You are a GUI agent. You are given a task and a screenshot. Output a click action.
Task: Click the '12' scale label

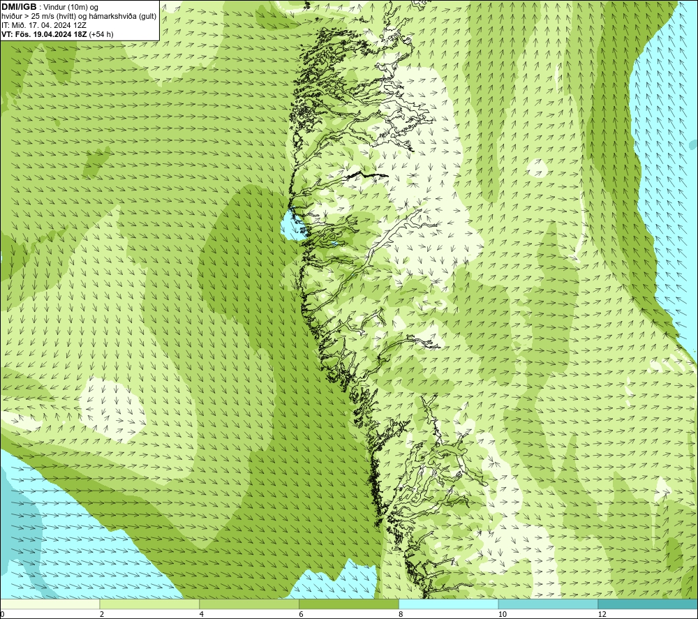pyautogui.click(x=602, y=615)
